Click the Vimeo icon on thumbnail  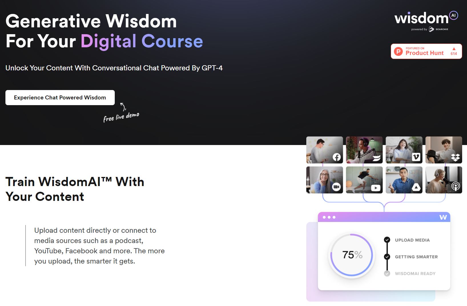[416, 157]
